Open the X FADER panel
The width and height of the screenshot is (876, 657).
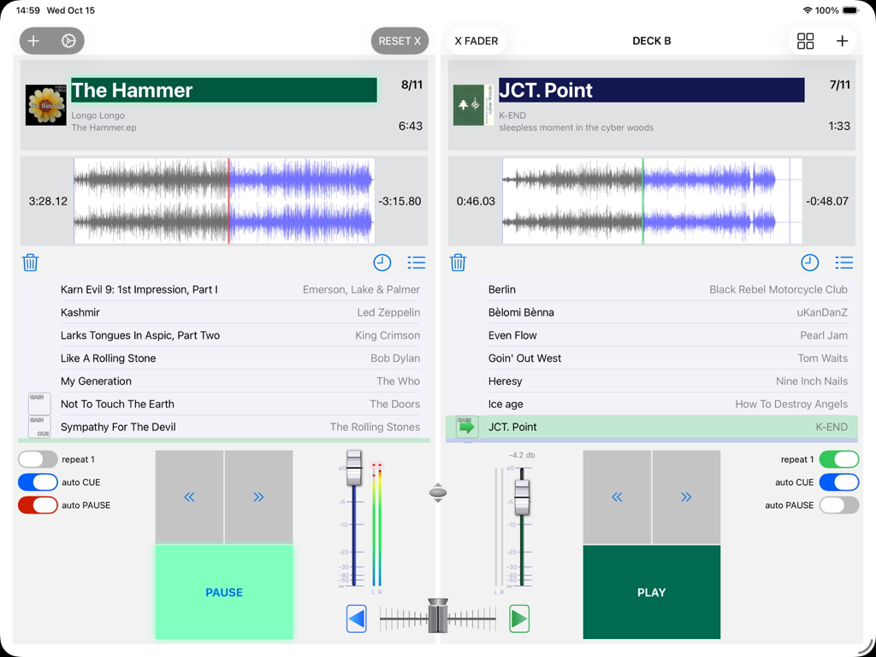(x=475, y=40)
